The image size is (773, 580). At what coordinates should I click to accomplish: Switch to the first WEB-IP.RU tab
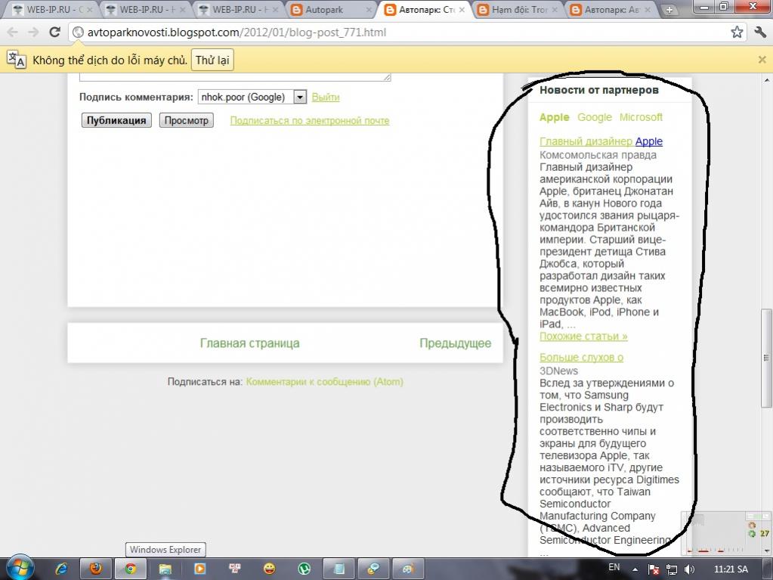coord(53,9)
